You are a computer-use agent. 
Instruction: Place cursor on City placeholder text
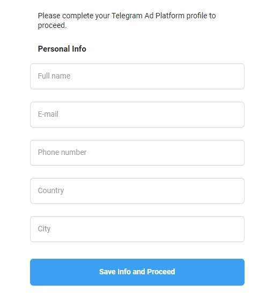point(44,229)
